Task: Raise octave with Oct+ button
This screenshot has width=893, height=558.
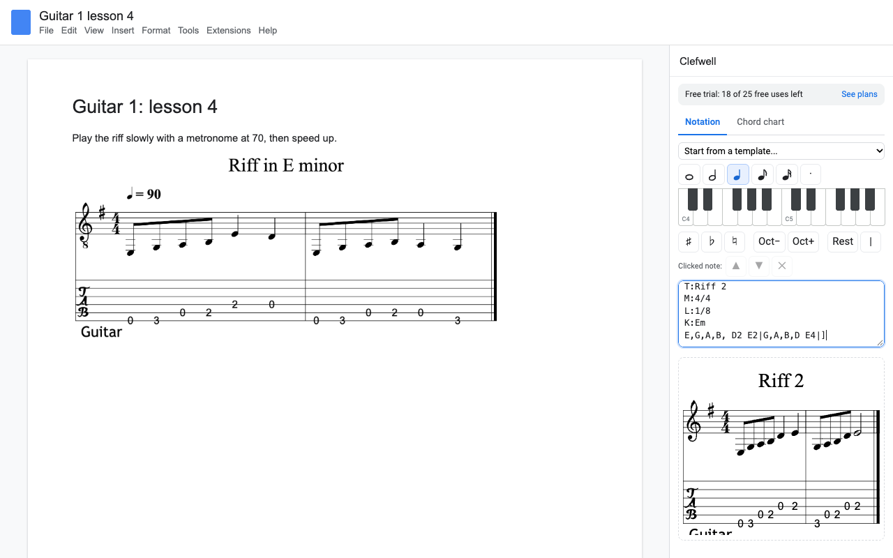Action: (x=803, y=241)
